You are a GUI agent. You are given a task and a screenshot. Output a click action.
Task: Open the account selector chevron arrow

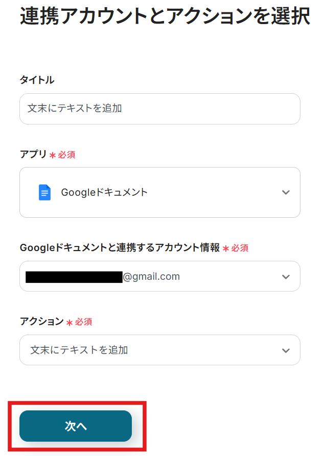click(286, 277)
